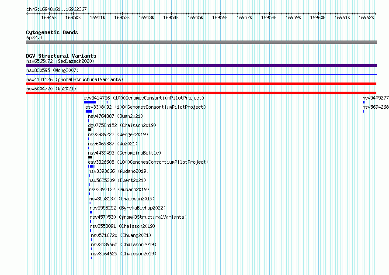Select the nsv3939222 (Wenger2019) label
The height and width of the screenshot is (275, 389).
click(x=118, y=134)
